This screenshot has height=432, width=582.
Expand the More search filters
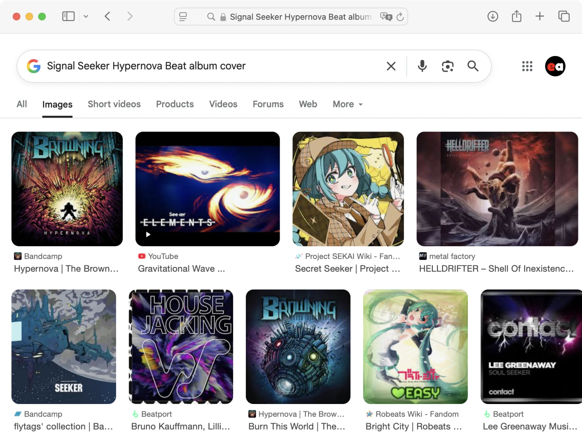click(347, 104)
